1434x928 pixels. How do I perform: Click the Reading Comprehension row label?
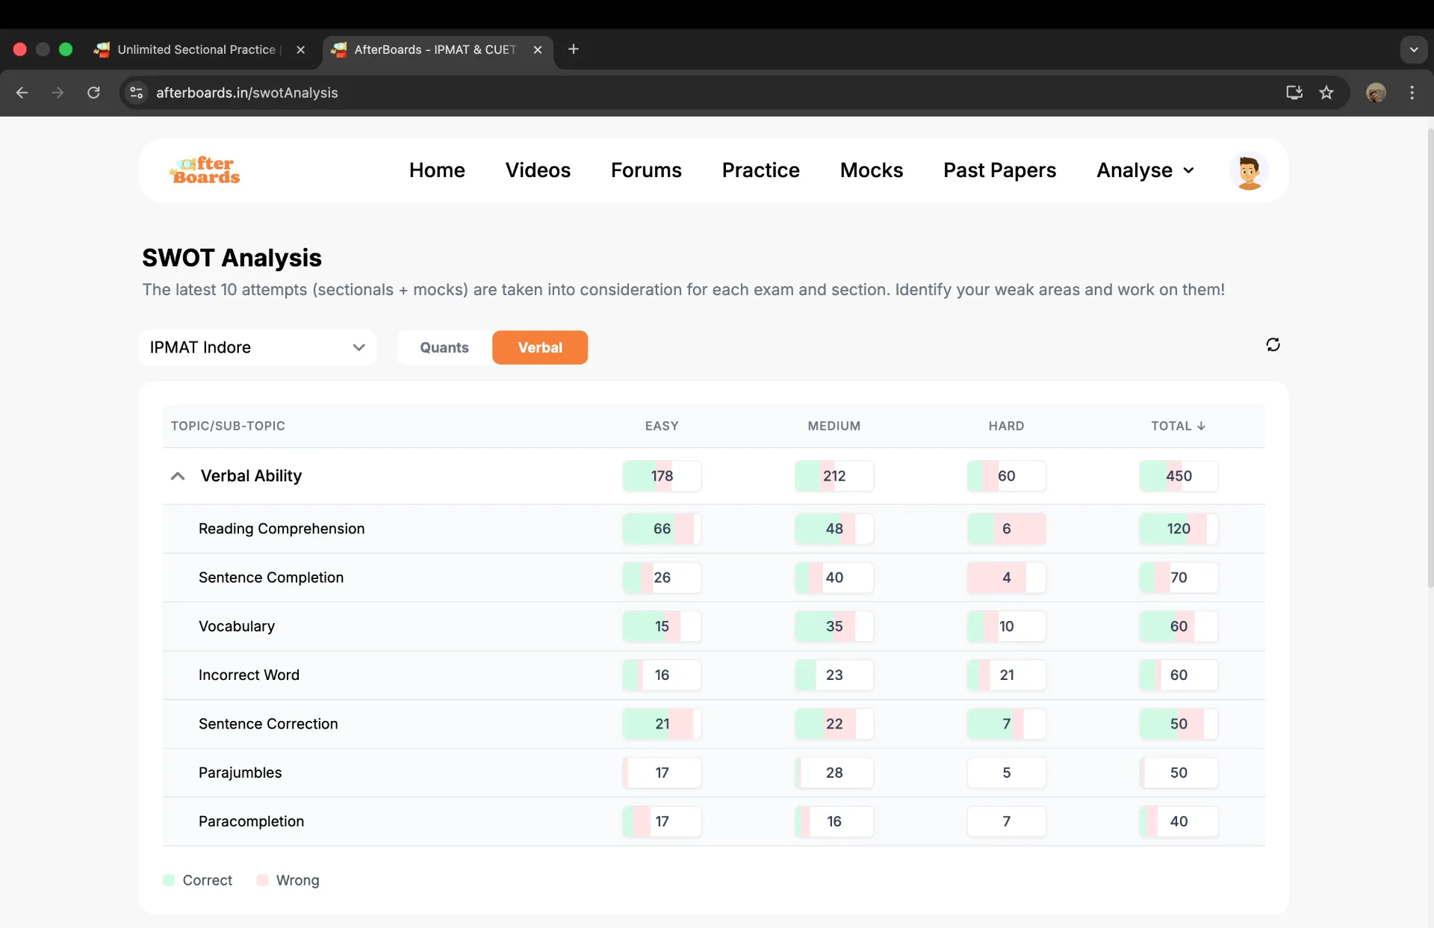pos(282,528)
